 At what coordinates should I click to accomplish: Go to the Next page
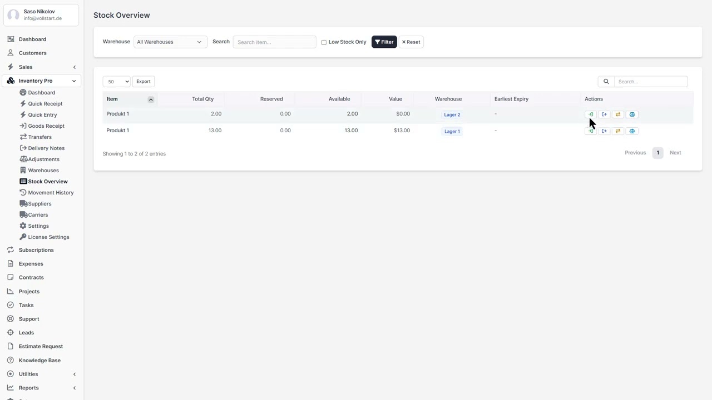tap(675, 153)
